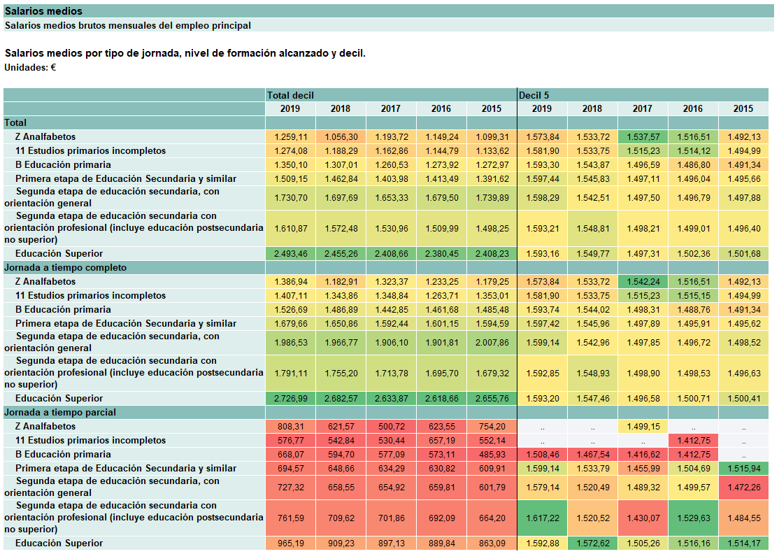
Task: Click the 'Unidades: €' label
Action: 30,68
